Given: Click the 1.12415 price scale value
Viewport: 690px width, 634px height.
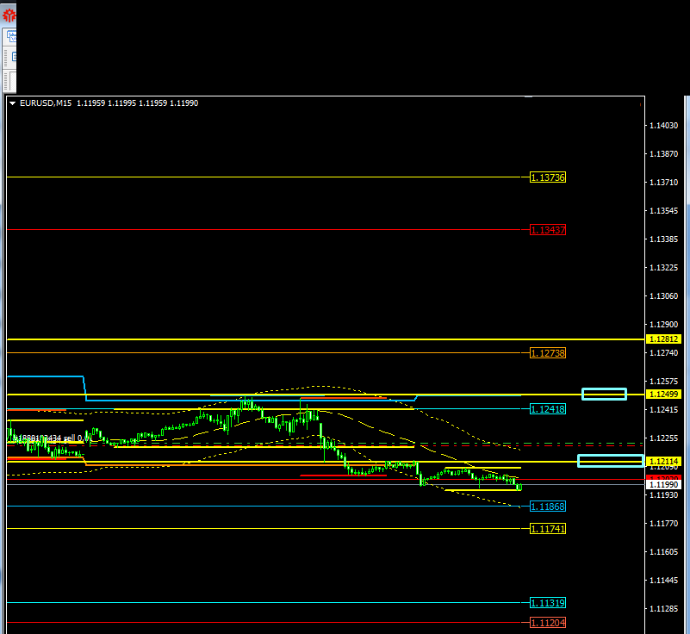Looking at the screenshot, I should pyautogui.click(x=663, y=410).
